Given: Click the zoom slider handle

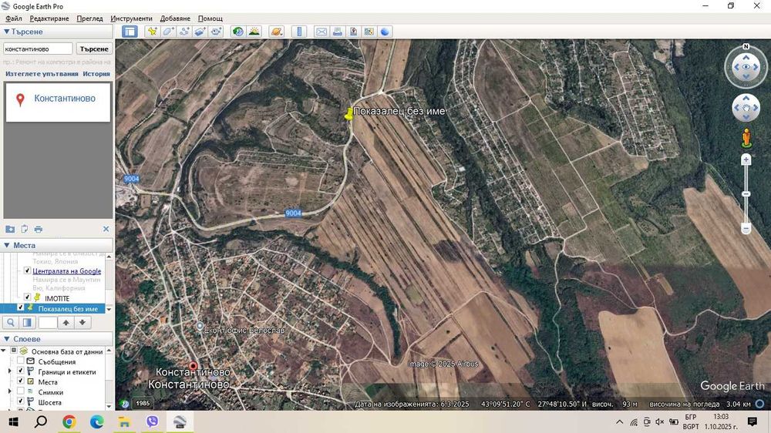Looking at the screenshot, I should coord(746,194).
